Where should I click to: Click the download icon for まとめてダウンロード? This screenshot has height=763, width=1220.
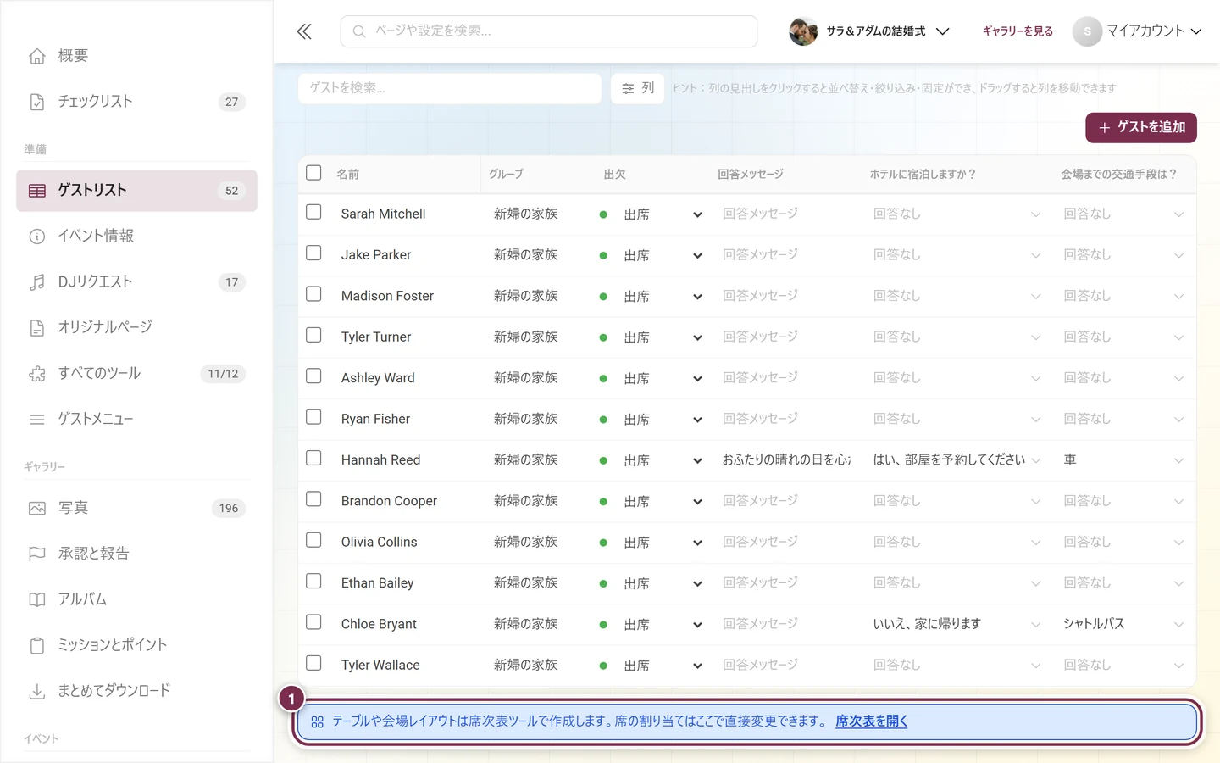(x=37, y=692)
